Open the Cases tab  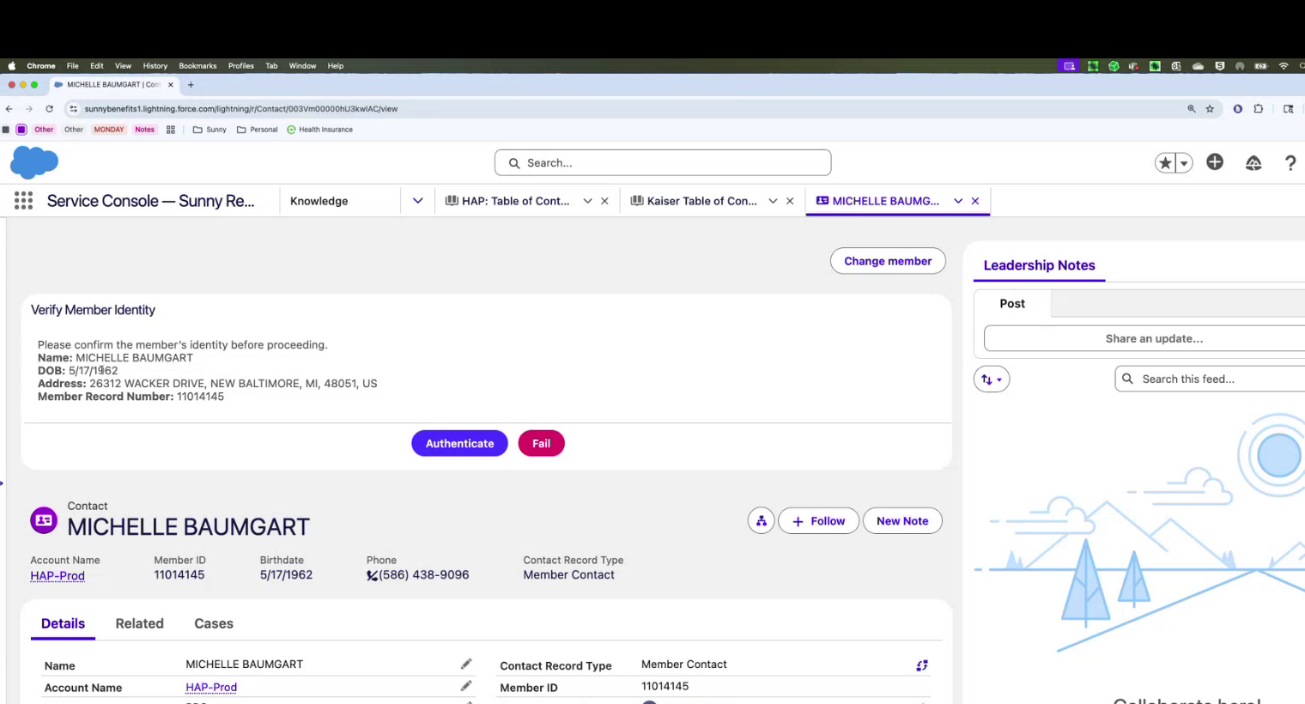coord(213,623)
